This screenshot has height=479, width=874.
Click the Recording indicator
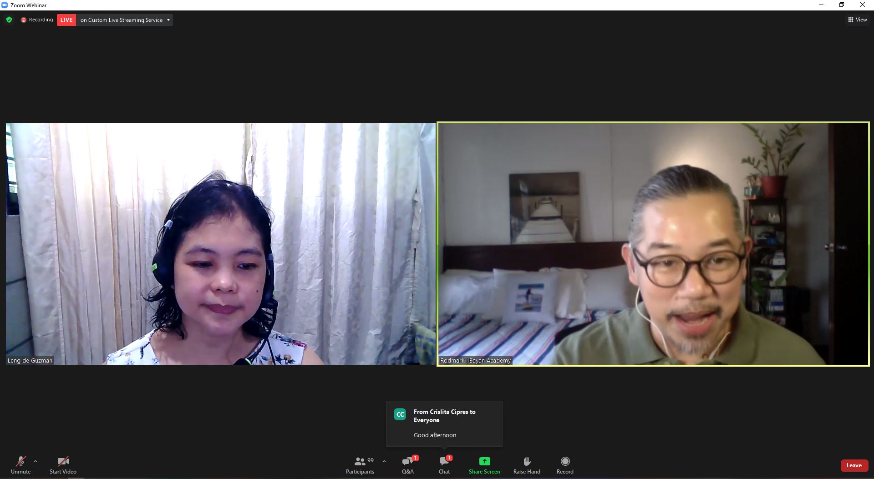point(37,20)
